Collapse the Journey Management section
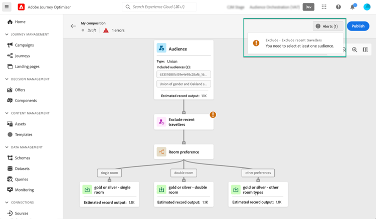Image resolution: width=376 pixels, height=219 pixels. tap(7, 34)
